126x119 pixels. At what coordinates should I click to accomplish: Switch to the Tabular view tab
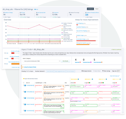tap(97, 9)
